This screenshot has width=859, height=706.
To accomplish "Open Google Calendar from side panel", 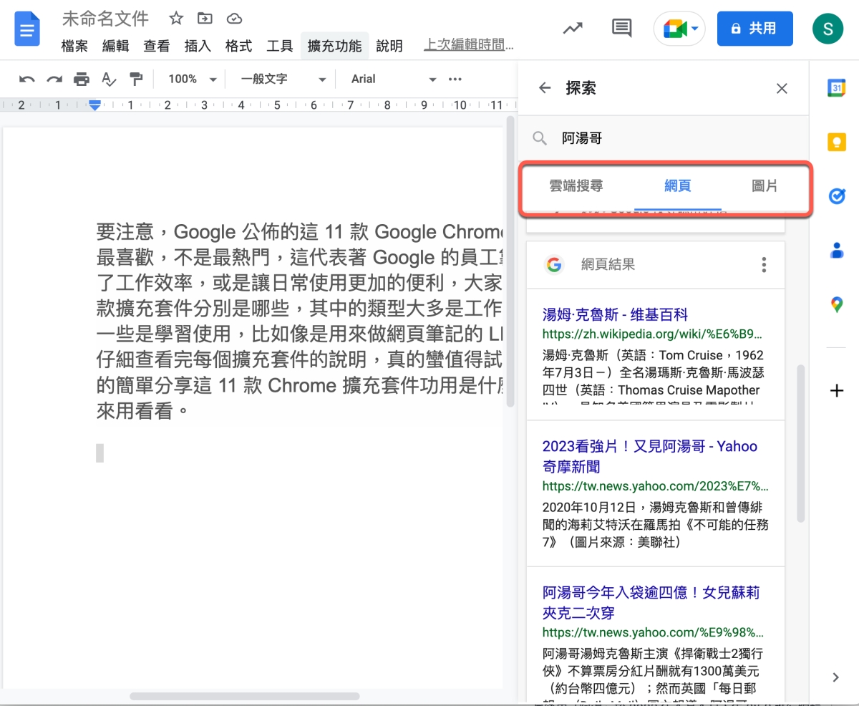I will tap(836, 87).
